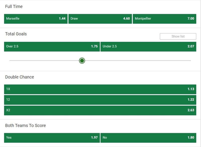The height and width of the screenshot is (147, 201).
Task: Select Double Chance 12 at 1.22
Action: 100,100
